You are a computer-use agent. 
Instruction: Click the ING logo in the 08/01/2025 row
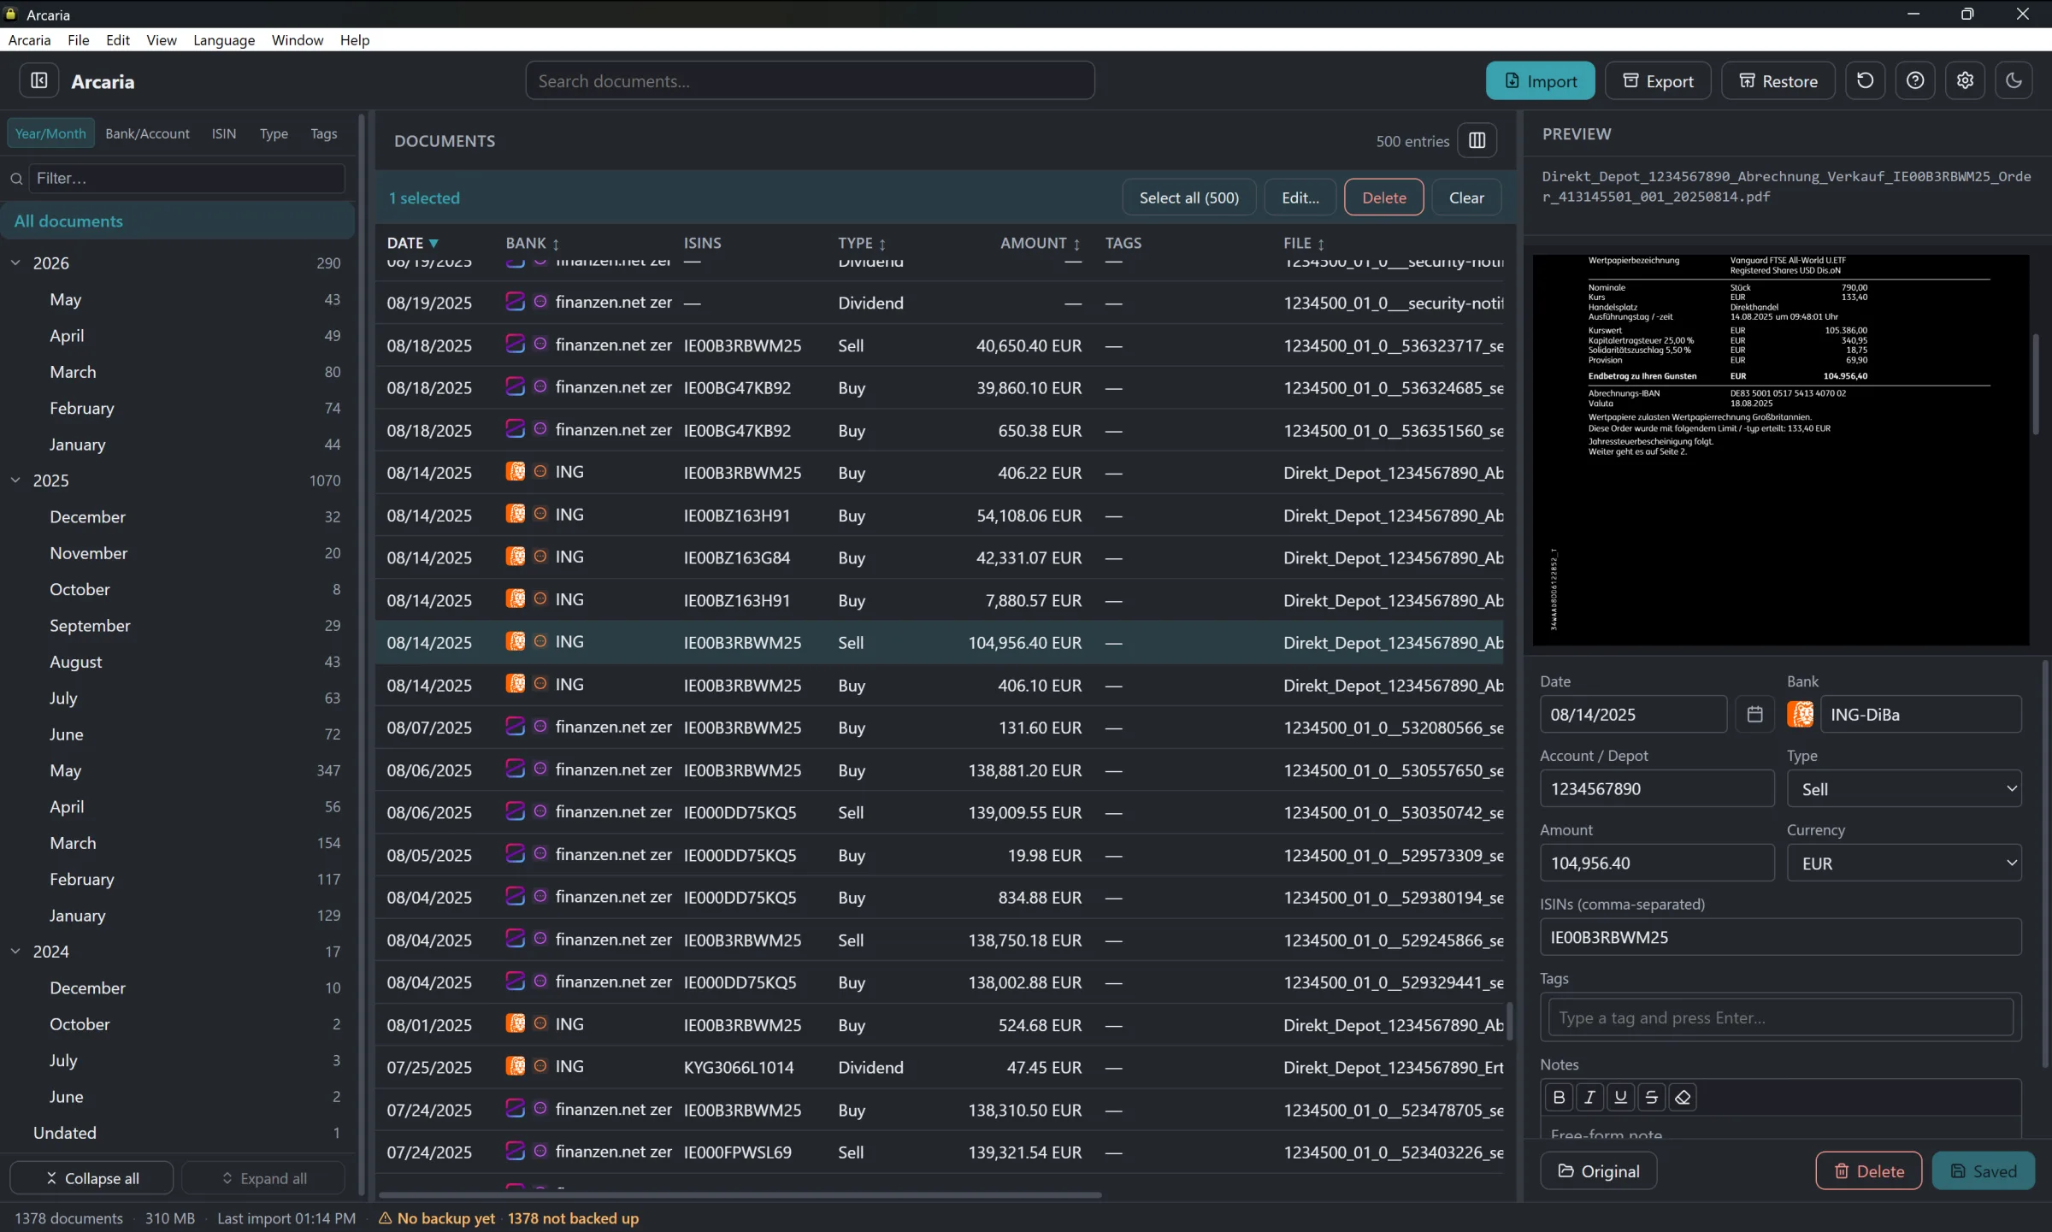[x=515, y=1024]
